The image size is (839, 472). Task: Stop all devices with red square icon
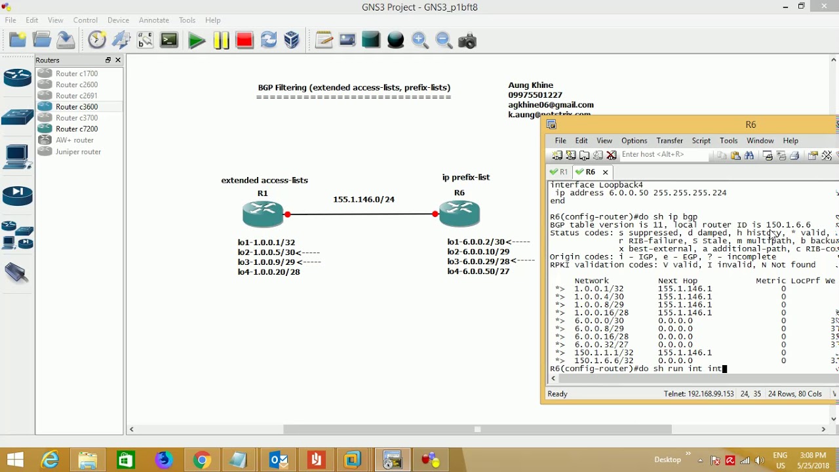pos(244,41)
